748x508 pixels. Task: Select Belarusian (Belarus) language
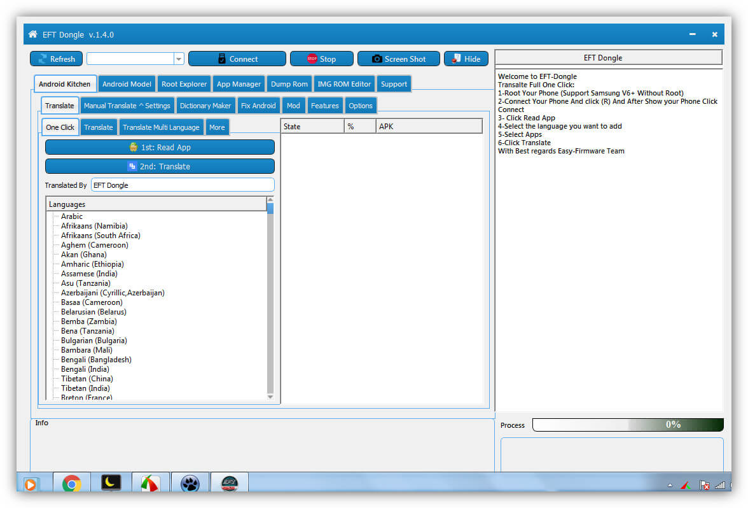tap(93, 312)
